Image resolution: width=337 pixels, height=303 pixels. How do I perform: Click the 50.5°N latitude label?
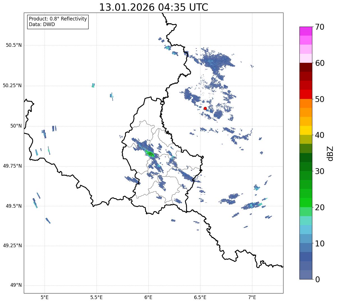[14, 45]
